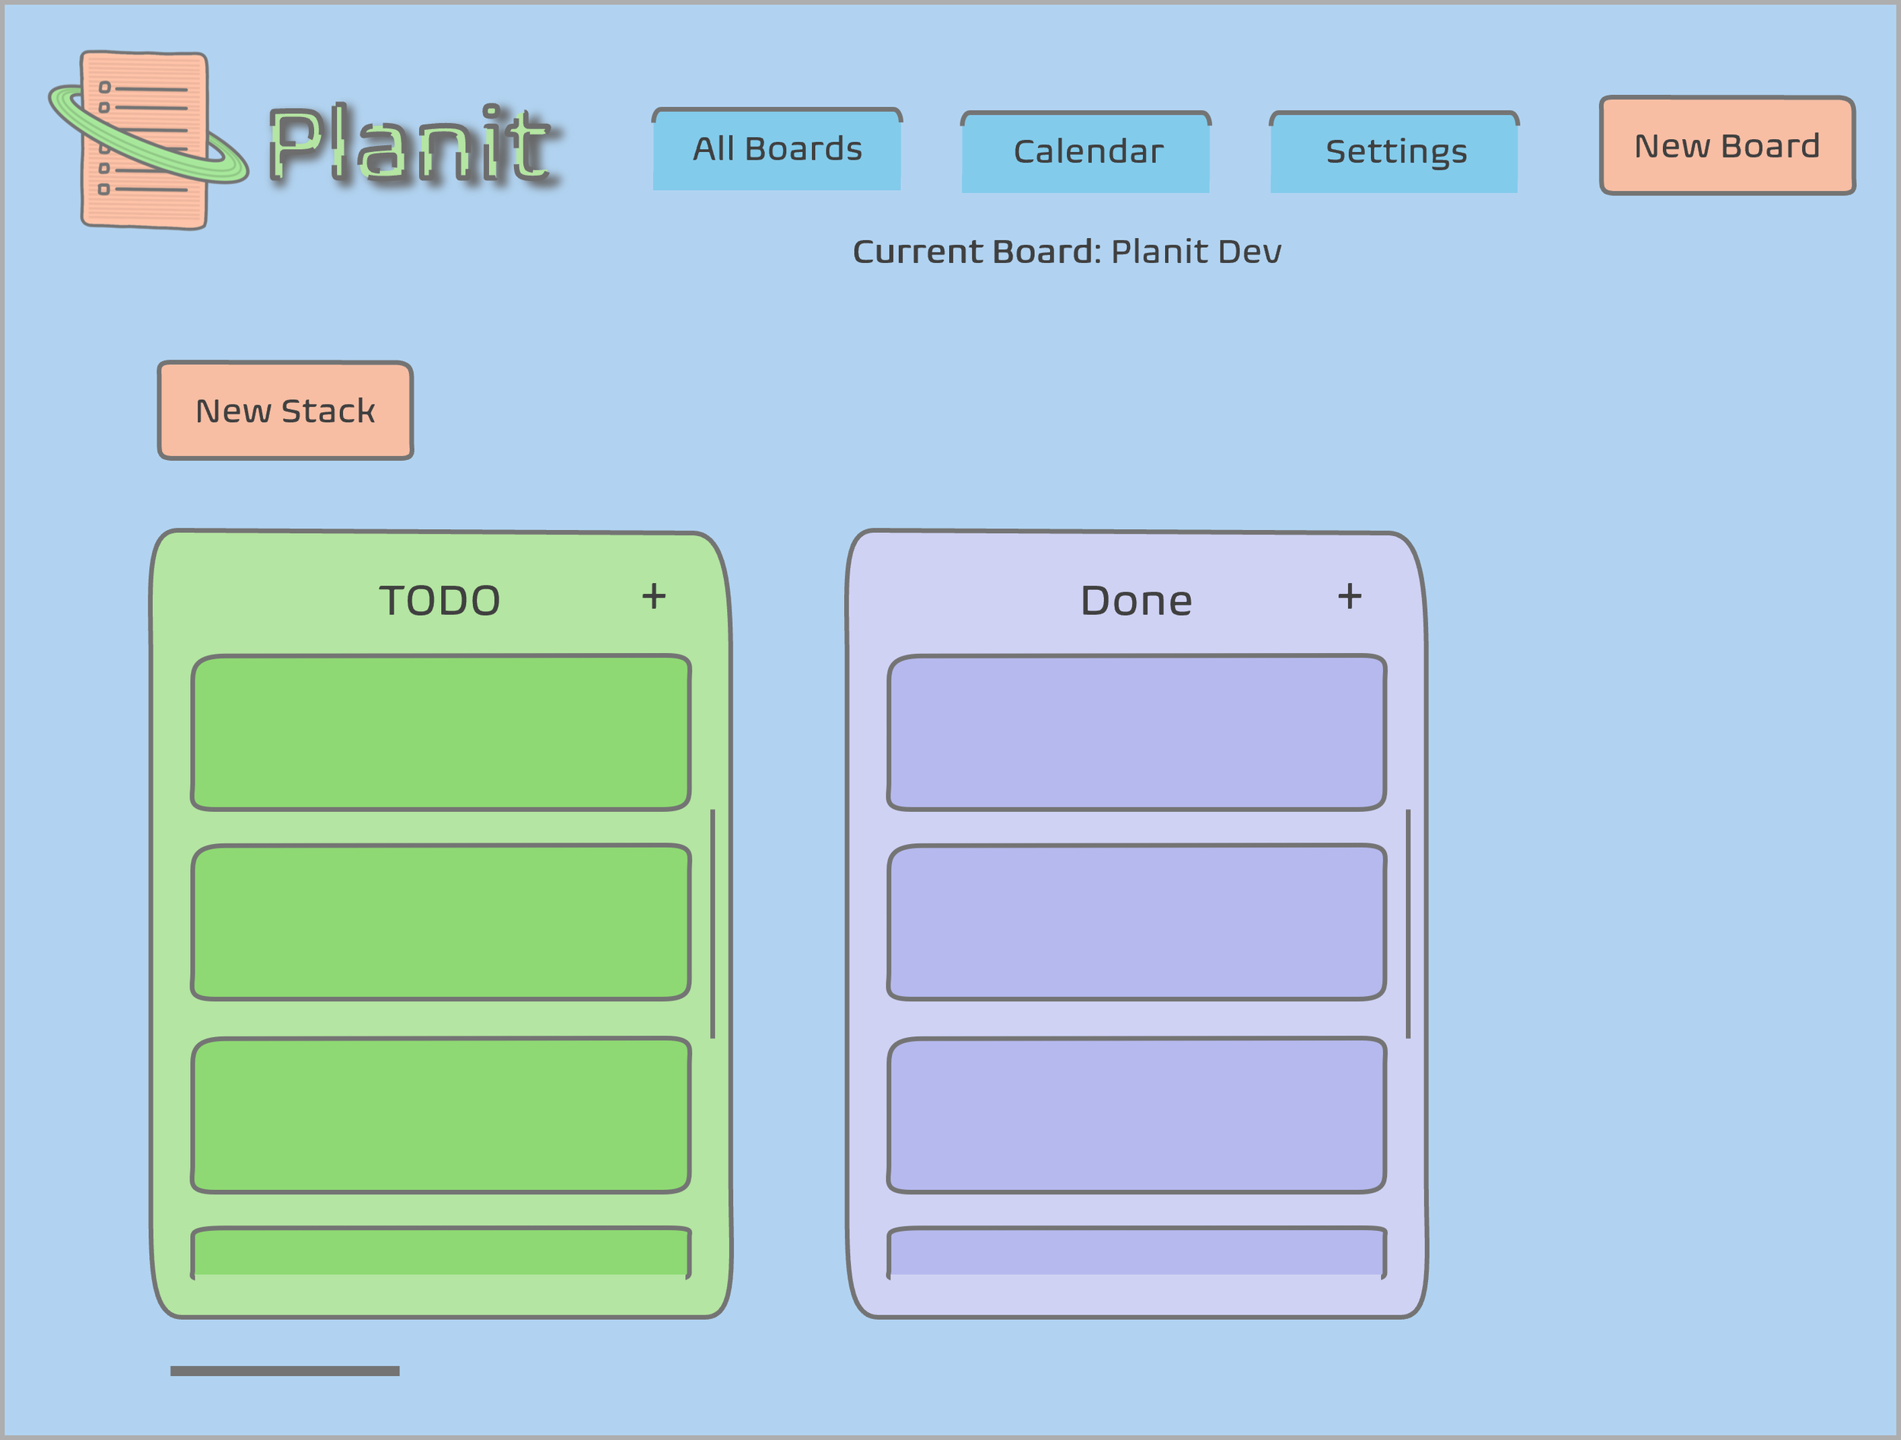Select the second card in the Done stack

tap(1136, 923)
